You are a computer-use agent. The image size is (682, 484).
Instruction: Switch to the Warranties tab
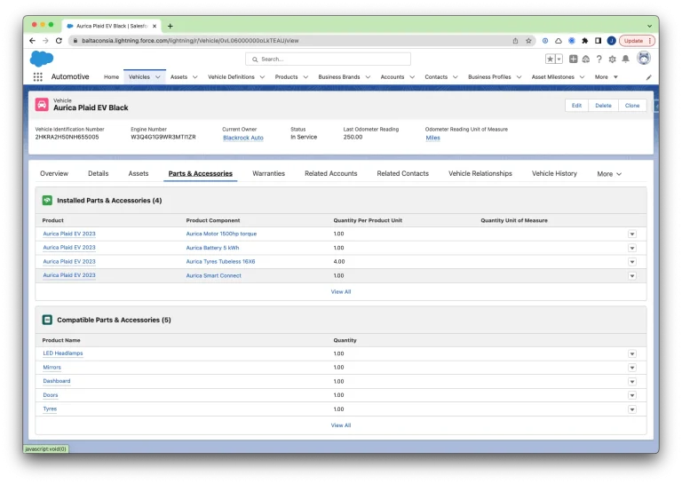tap(268, 174)
